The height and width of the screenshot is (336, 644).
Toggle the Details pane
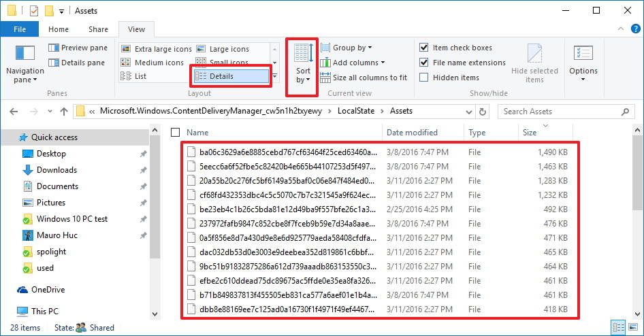77,63
